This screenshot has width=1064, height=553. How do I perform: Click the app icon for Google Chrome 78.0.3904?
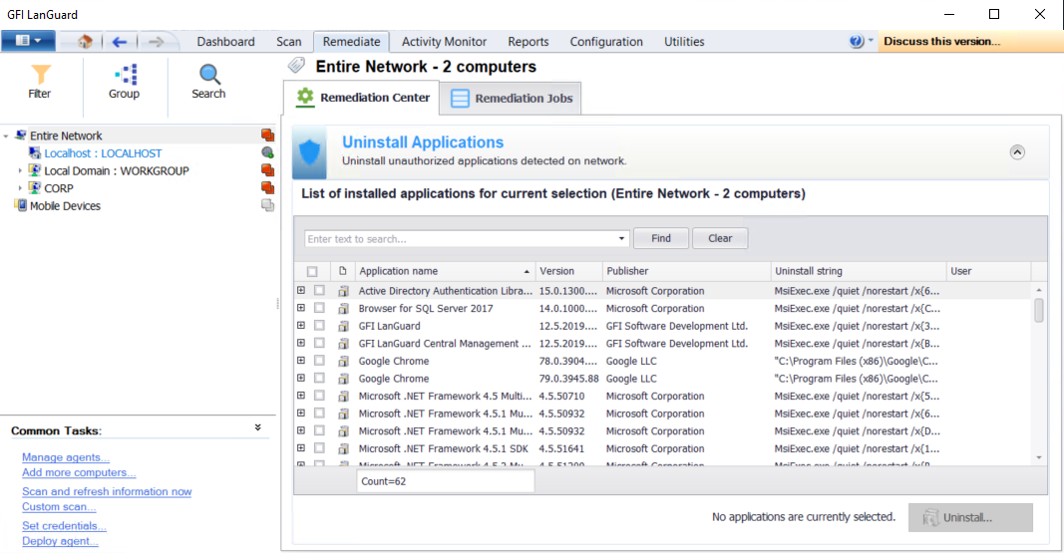click(344, 362)
